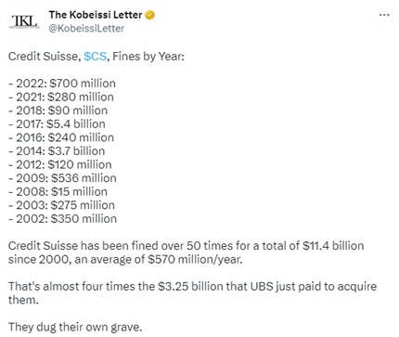Visit the @KobeissiLetter handle profile
The height and width of the screenshot is (337, 399).
[x=86, y=28]
